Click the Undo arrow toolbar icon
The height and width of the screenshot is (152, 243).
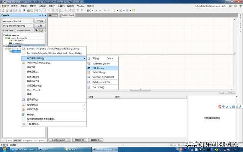[78, 11]
